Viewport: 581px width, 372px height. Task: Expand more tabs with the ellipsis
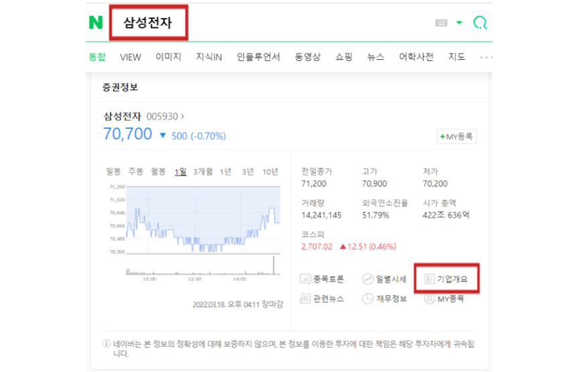(x=486, y=58)
